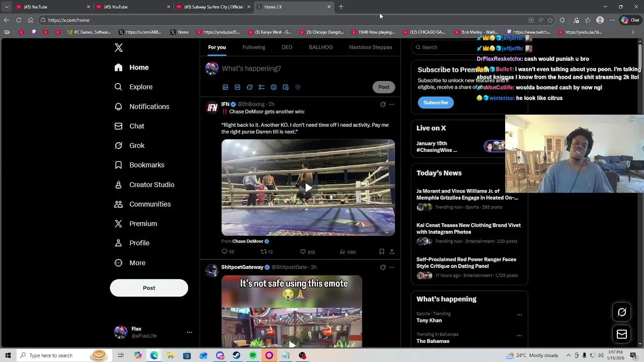The height and width of the screenshot is (362, 644).
Task: Switch to DEO tab
Action: [x=287, y=47]
